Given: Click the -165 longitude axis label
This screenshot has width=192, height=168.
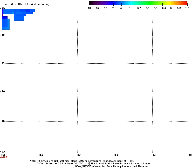Looking at the screenshot, I should tap(3, 155).
